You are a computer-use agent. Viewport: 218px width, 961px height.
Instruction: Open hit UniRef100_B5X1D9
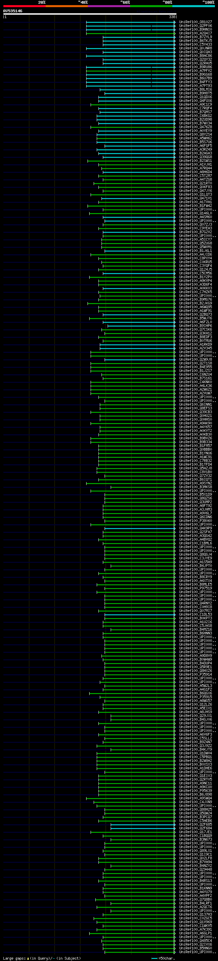[196, 494]
